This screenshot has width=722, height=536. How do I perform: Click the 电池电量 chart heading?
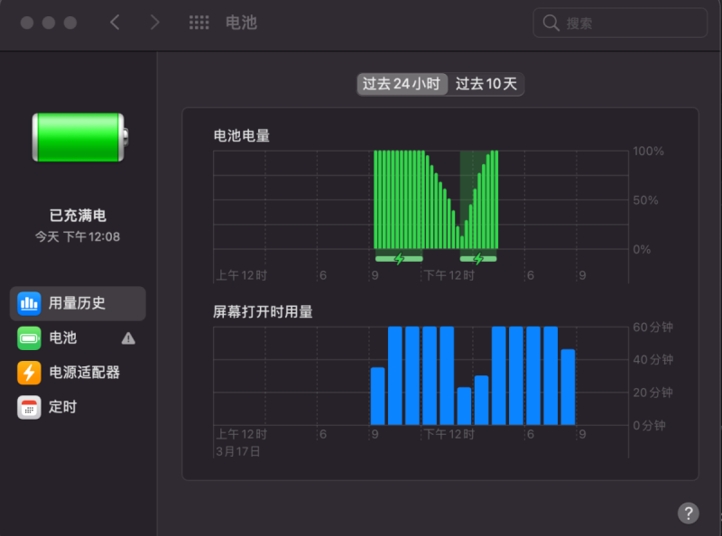(x=242, y=136)
